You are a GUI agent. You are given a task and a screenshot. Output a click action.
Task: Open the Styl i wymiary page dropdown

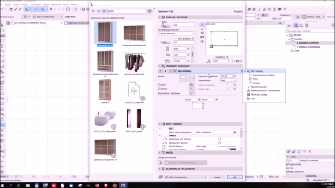tap(208, 71)
